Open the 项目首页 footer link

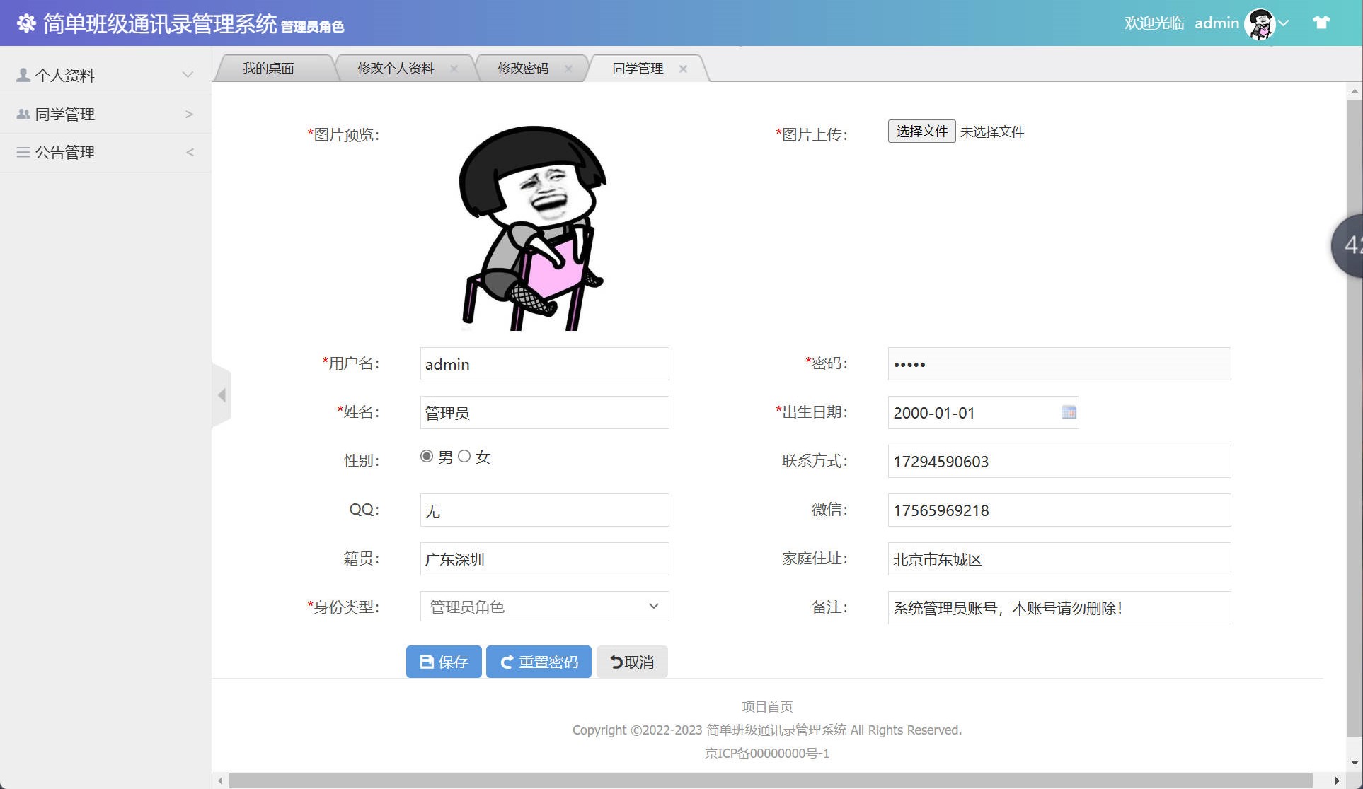[766, 706]
